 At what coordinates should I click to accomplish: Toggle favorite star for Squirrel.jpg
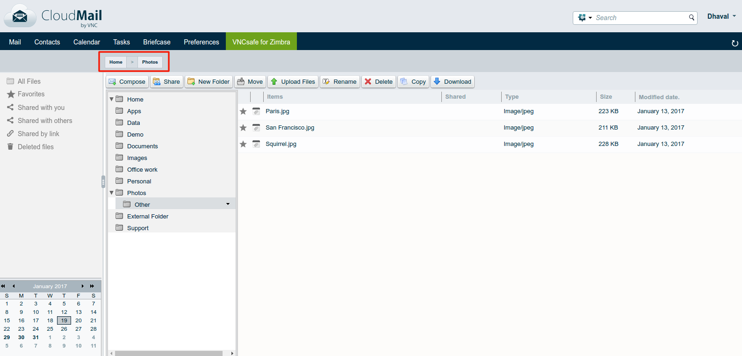(x=243, y=144)
